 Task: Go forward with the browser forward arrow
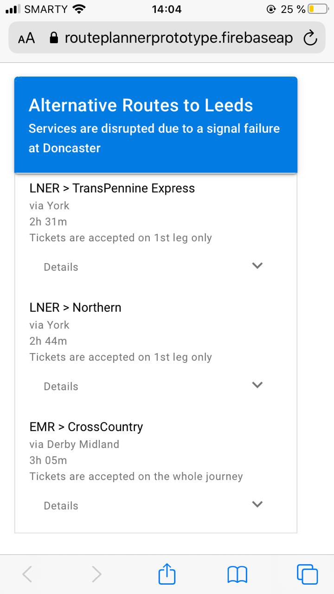(96, 575)
